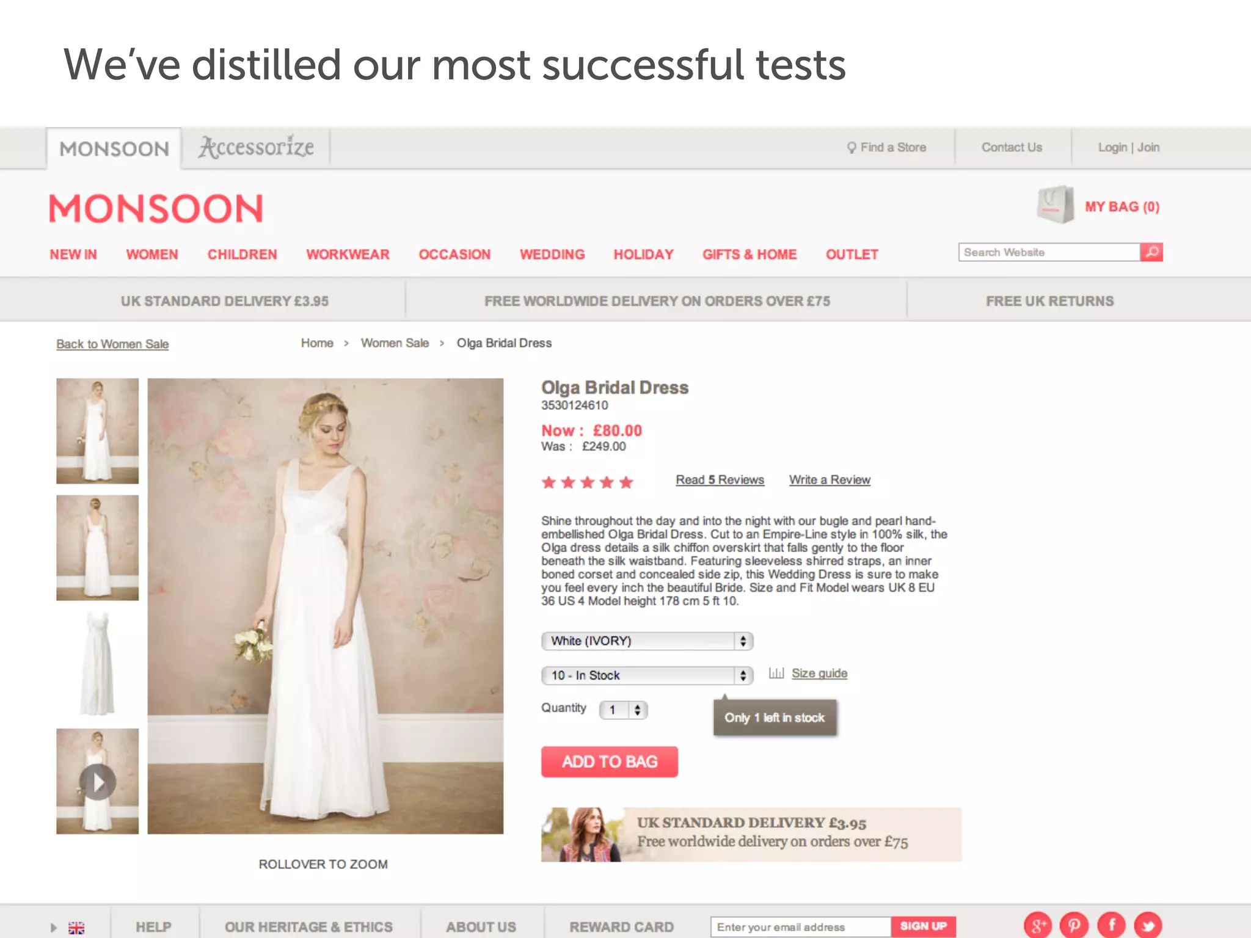This screenshot has height=938, width=1251.
Task: Open the Size guide link
Action: tap(819, 674)
